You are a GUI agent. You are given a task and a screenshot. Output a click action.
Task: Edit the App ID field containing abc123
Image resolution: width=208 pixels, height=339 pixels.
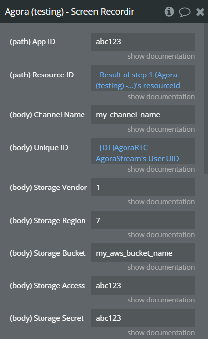point(143,42)
